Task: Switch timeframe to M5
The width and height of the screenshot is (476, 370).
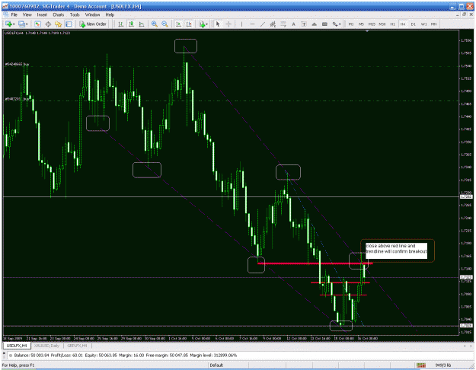Action: [x=361, y=24]
